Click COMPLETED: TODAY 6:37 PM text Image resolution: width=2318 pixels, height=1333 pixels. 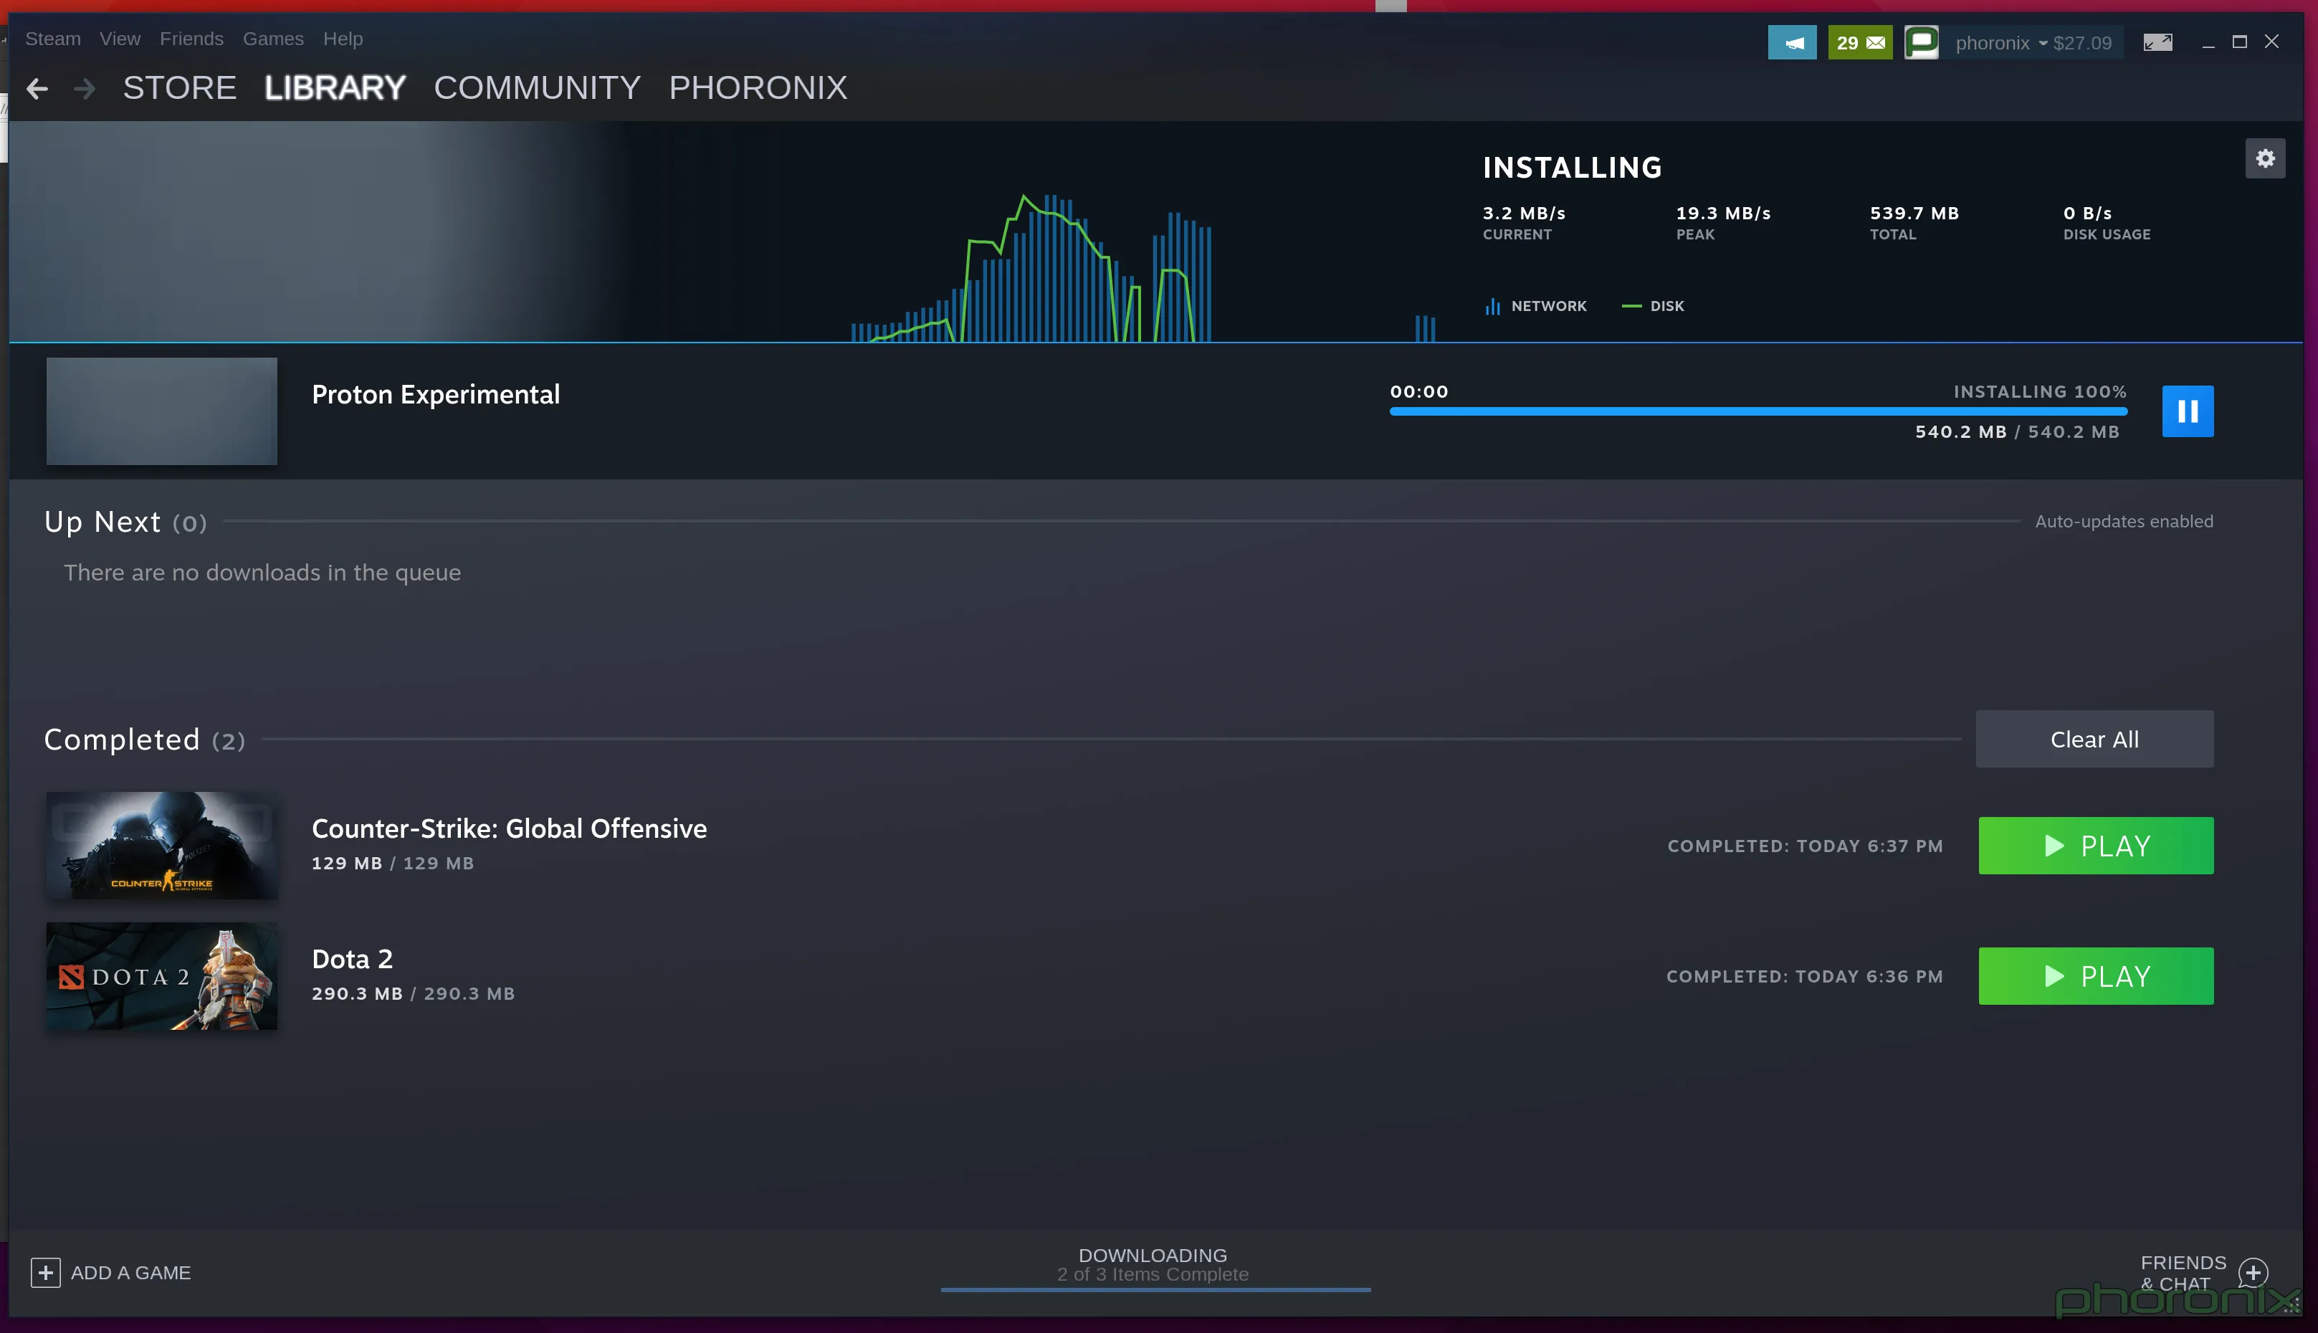click(x=1804, y=846)
